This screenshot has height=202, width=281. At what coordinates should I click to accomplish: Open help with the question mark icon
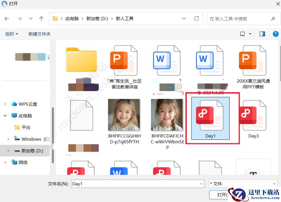275,34
